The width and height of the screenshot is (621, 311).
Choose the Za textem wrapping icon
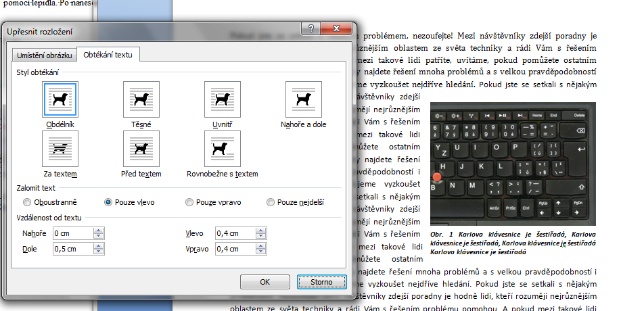coord(60,149)
